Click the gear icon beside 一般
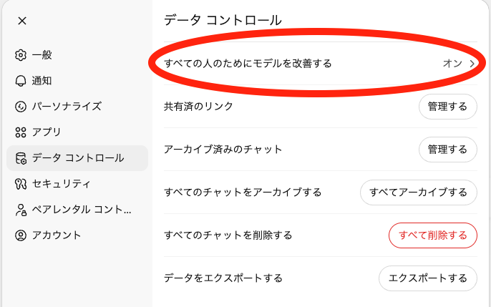 [21, 55]
